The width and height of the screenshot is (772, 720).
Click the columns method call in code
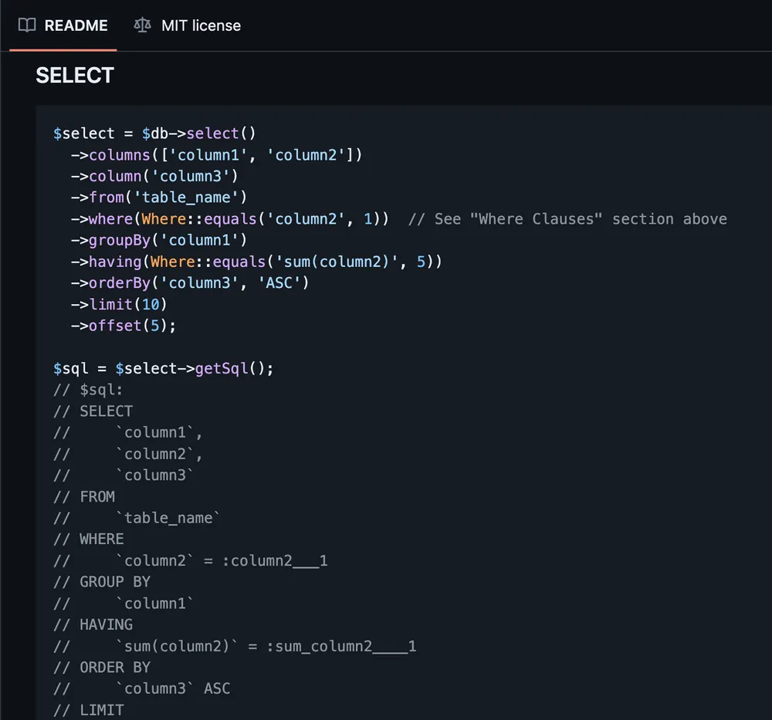click(120, 154)
